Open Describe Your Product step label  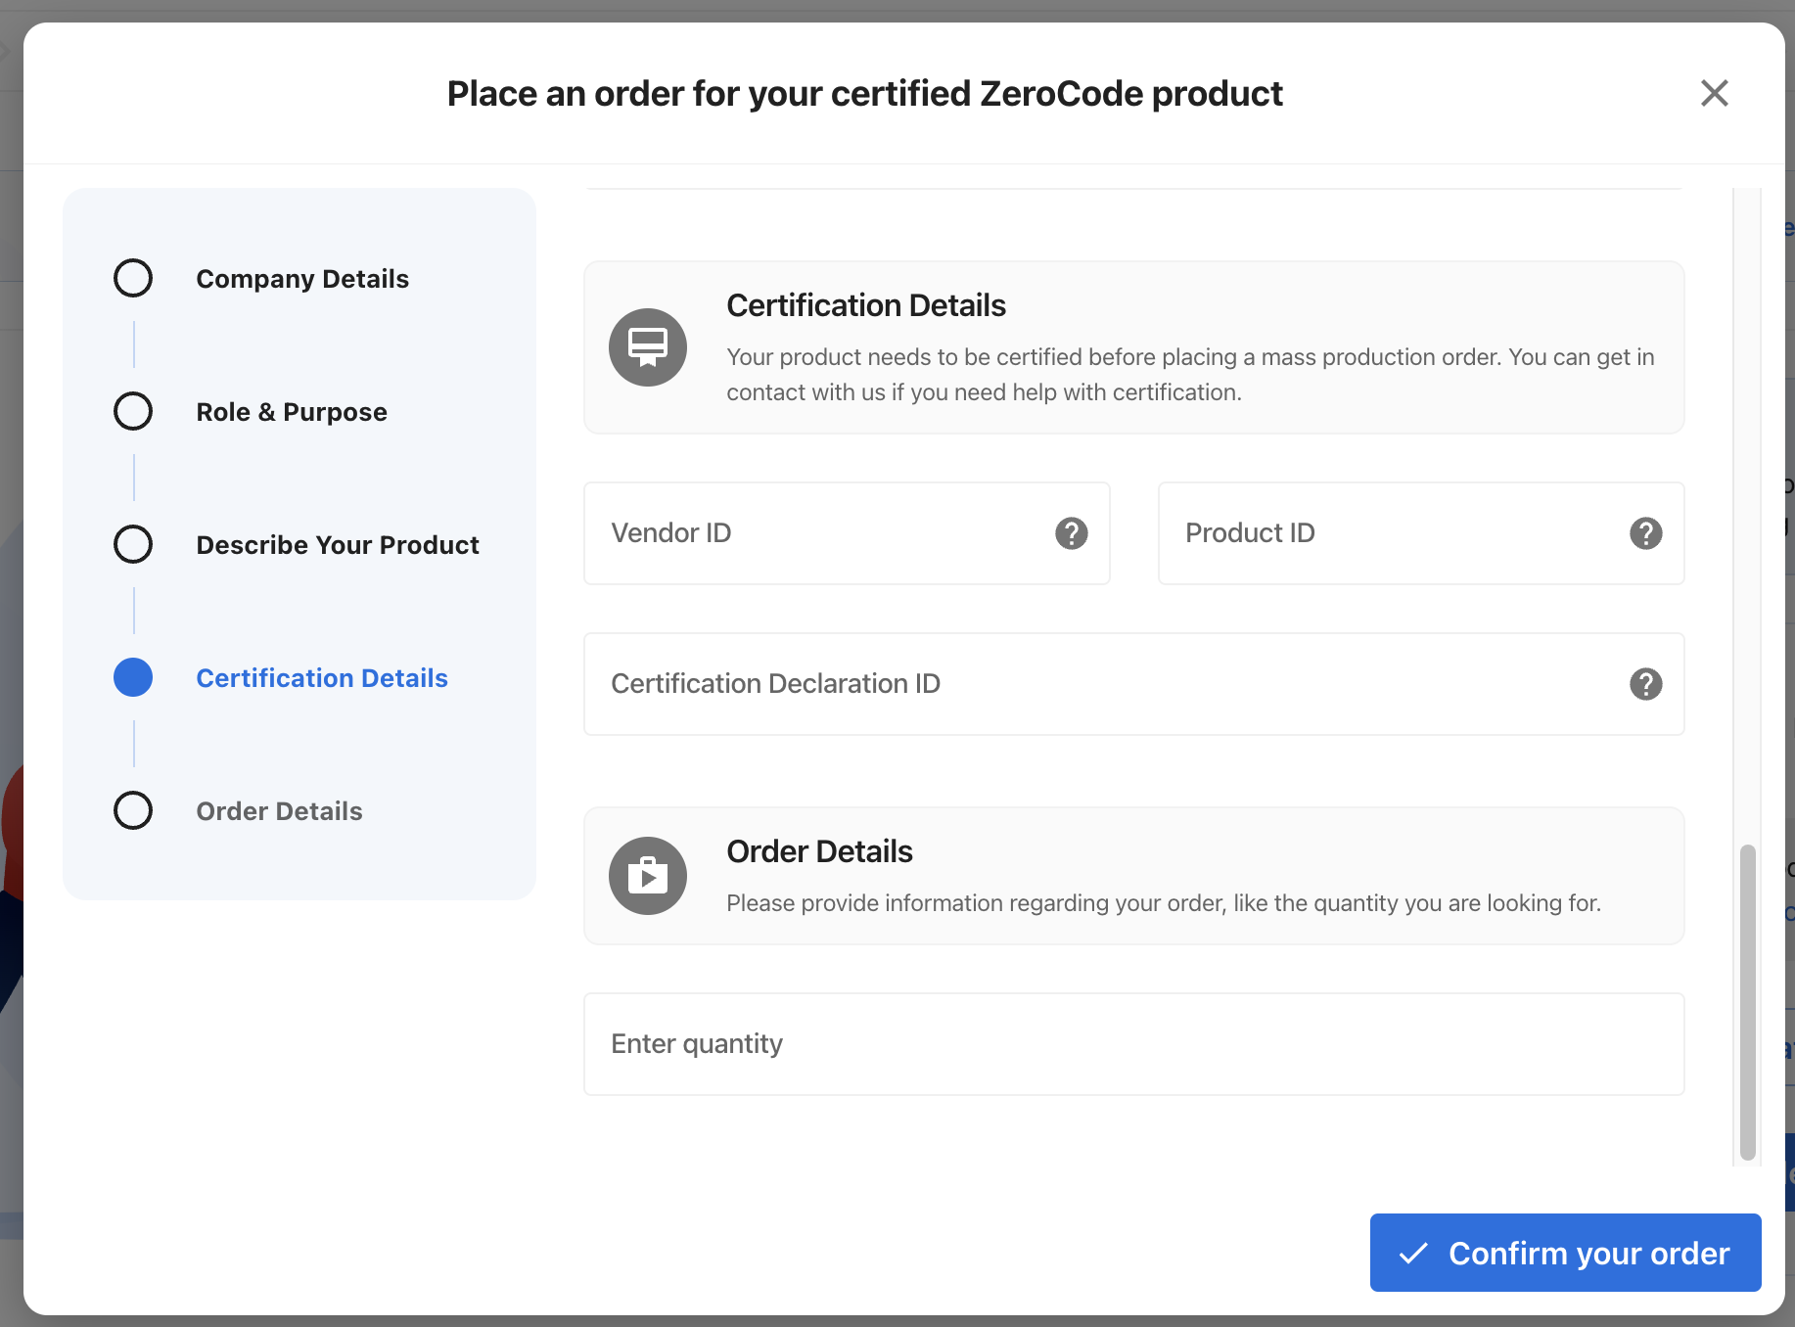(338, 545)
